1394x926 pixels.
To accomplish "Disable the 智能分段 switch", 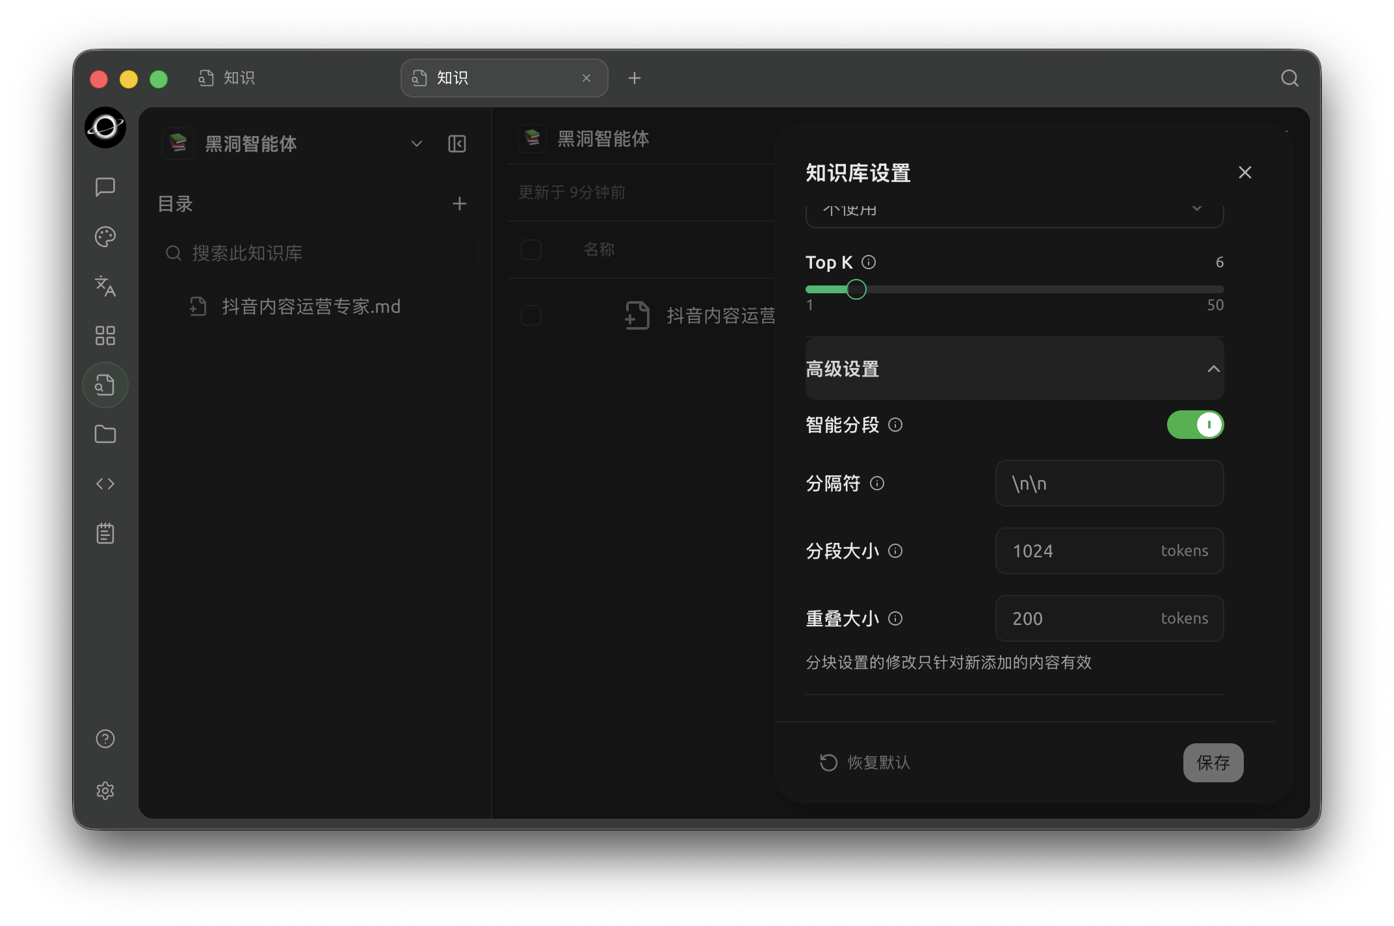I will coord(1195,425).
